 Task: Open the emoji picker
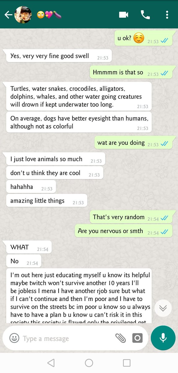14,338
